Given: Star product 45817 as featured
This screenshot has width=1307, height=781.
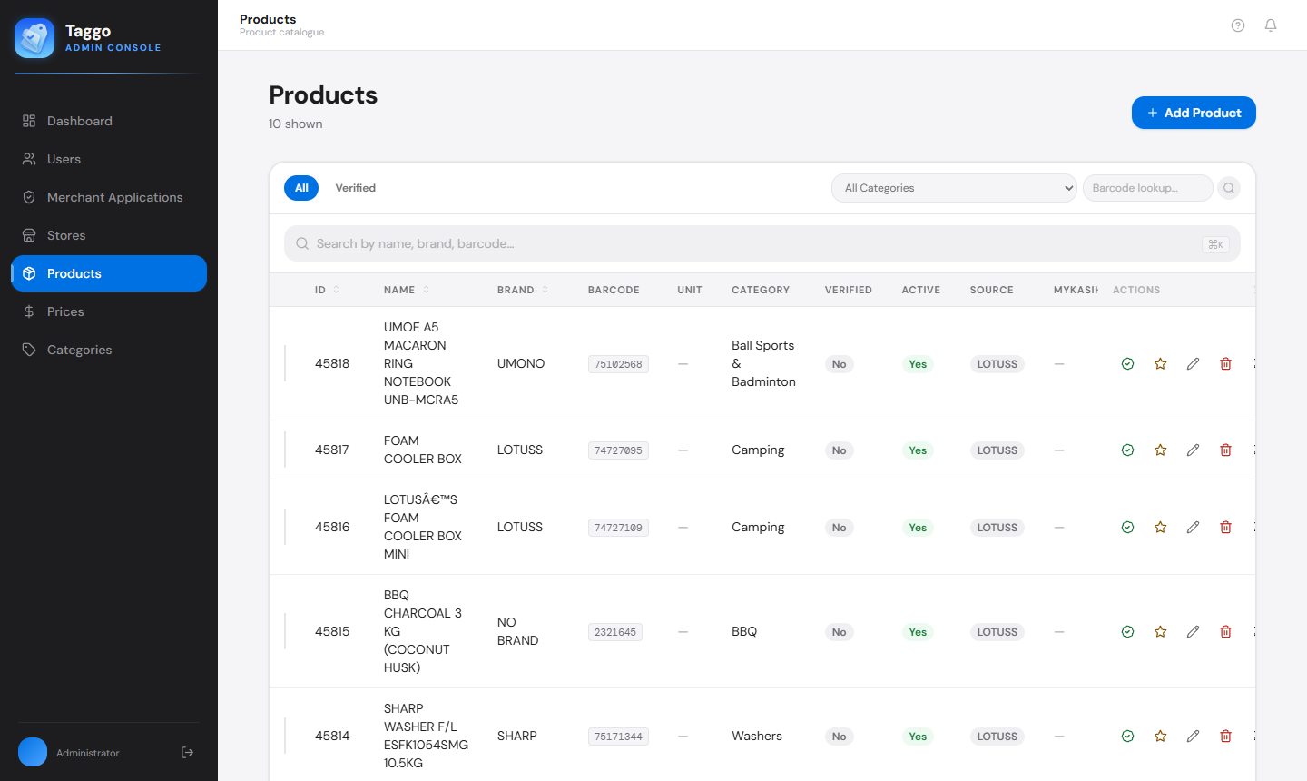Looking at the screenshot, I should coord(1160,450).
